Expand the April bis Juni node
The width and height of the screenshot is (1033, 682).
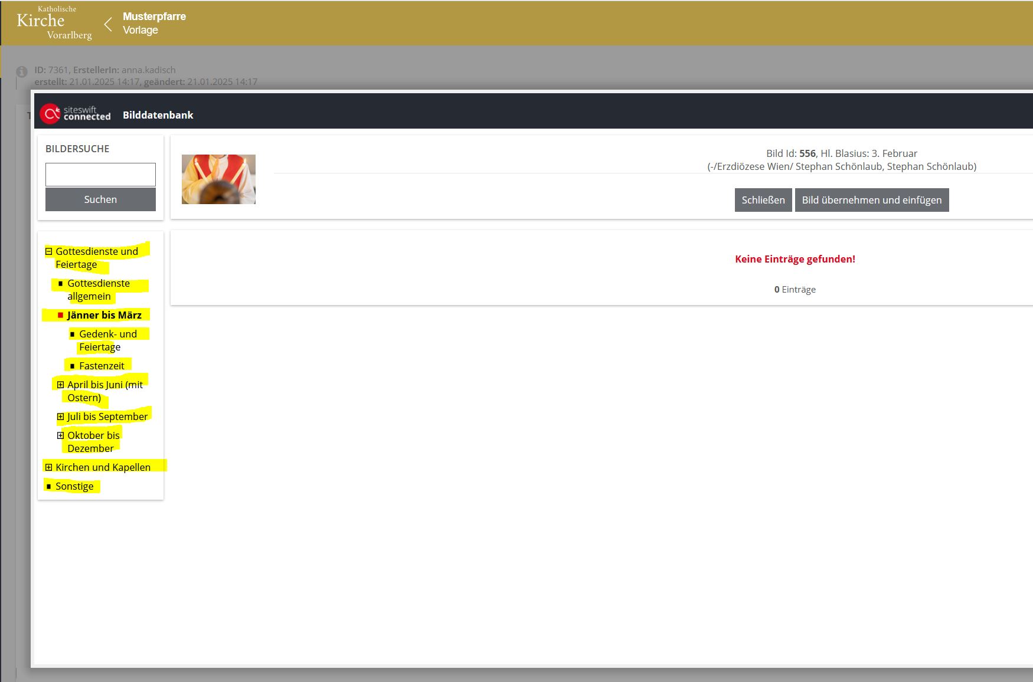pyautogui.click(x=60, y=385)
